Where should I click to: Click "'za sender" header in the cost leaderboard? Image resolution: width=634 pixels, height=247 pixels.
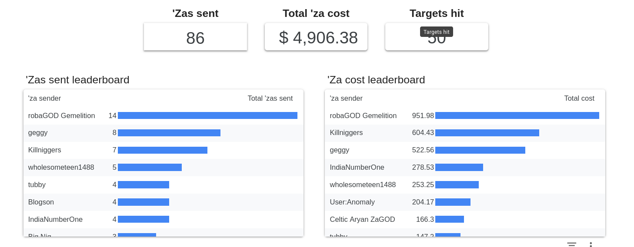[x=346, y=99]
